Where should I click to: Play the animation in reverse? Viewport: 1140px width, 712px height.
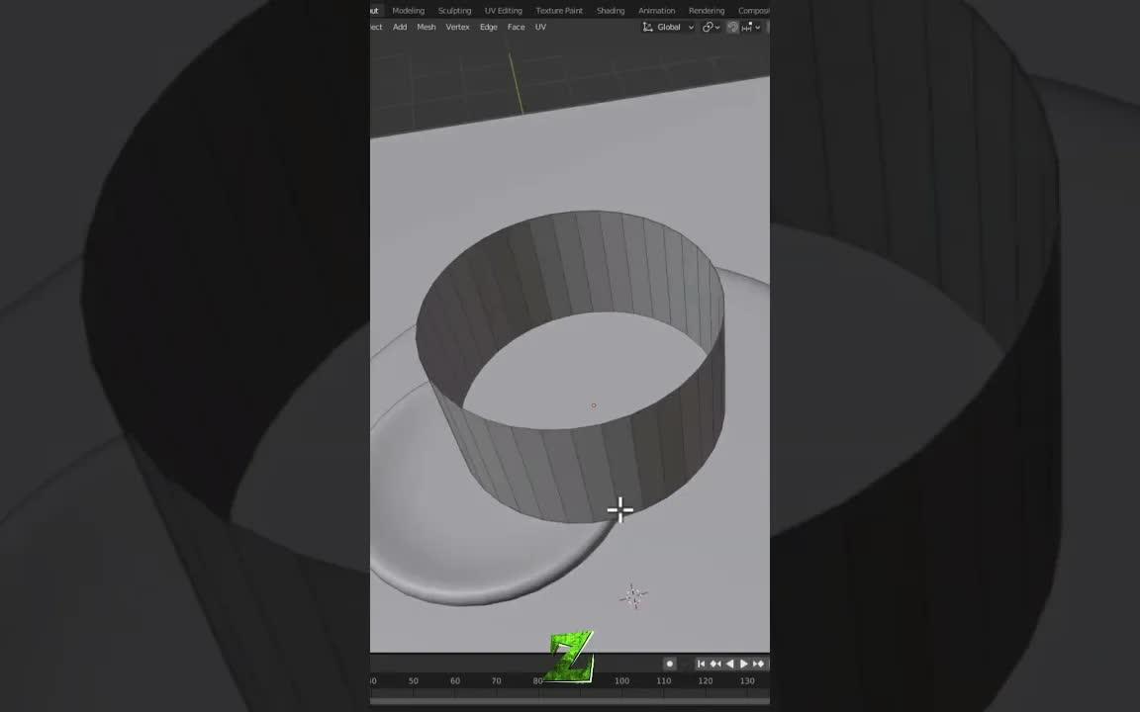click(729, 664)
